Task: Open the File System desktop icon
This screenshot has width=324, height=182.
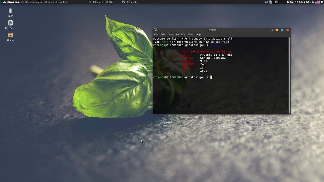Action: click(x=10, y=25)
